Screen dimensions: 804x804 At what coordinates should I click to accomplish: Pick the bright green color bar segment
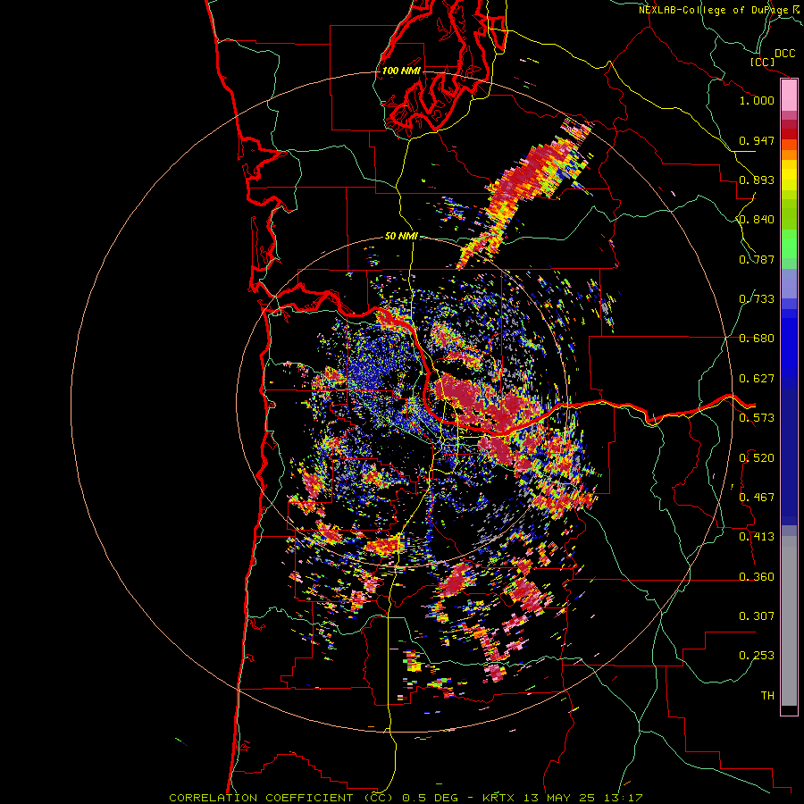(x=789, y=244)
